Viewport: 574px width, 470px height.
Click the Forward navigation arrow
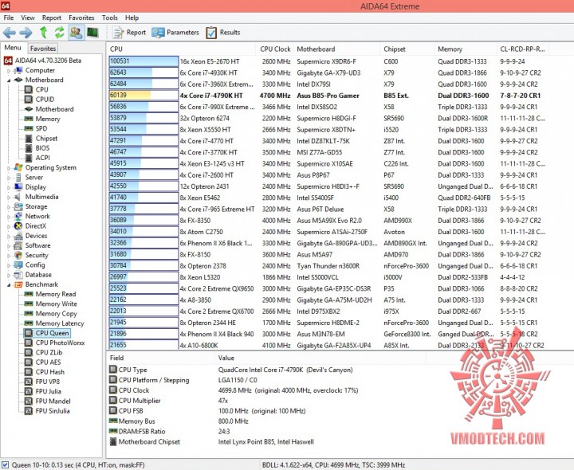click(x=26, y=33)
